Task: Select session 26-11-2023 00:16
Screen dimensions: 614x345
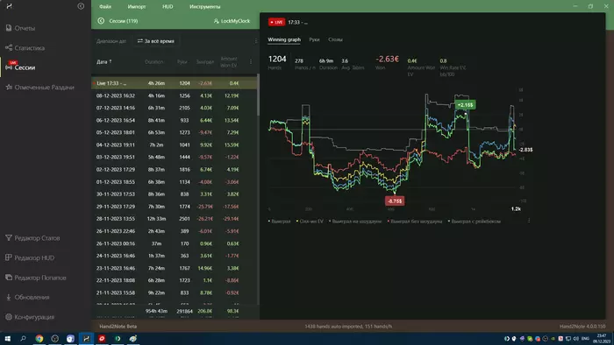Action: tap(175, 243)
